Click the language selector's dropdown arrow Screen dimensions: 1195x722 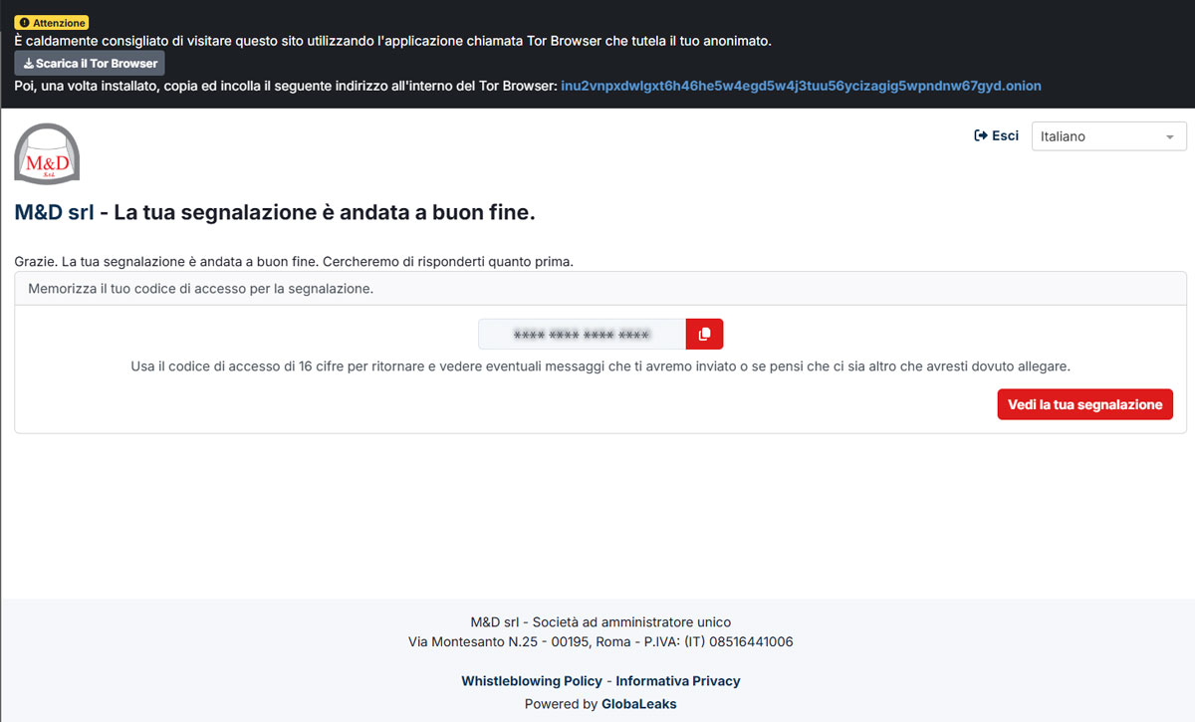(1169, 137)
